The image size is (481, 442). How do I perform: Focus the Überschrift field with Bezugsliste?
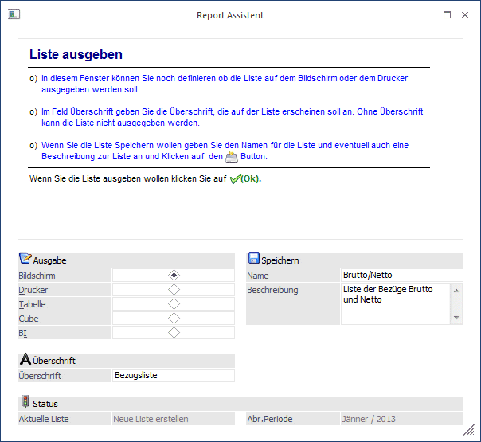click(x=173, y=375)
